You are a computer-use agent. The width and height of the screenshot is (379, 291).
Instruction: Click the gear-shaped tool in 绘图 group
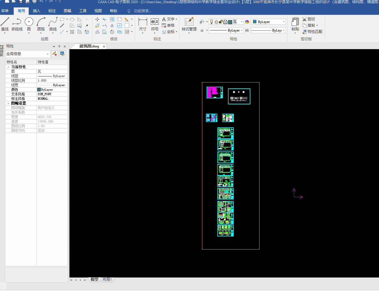pyautogui.click(x=79, y=32)
